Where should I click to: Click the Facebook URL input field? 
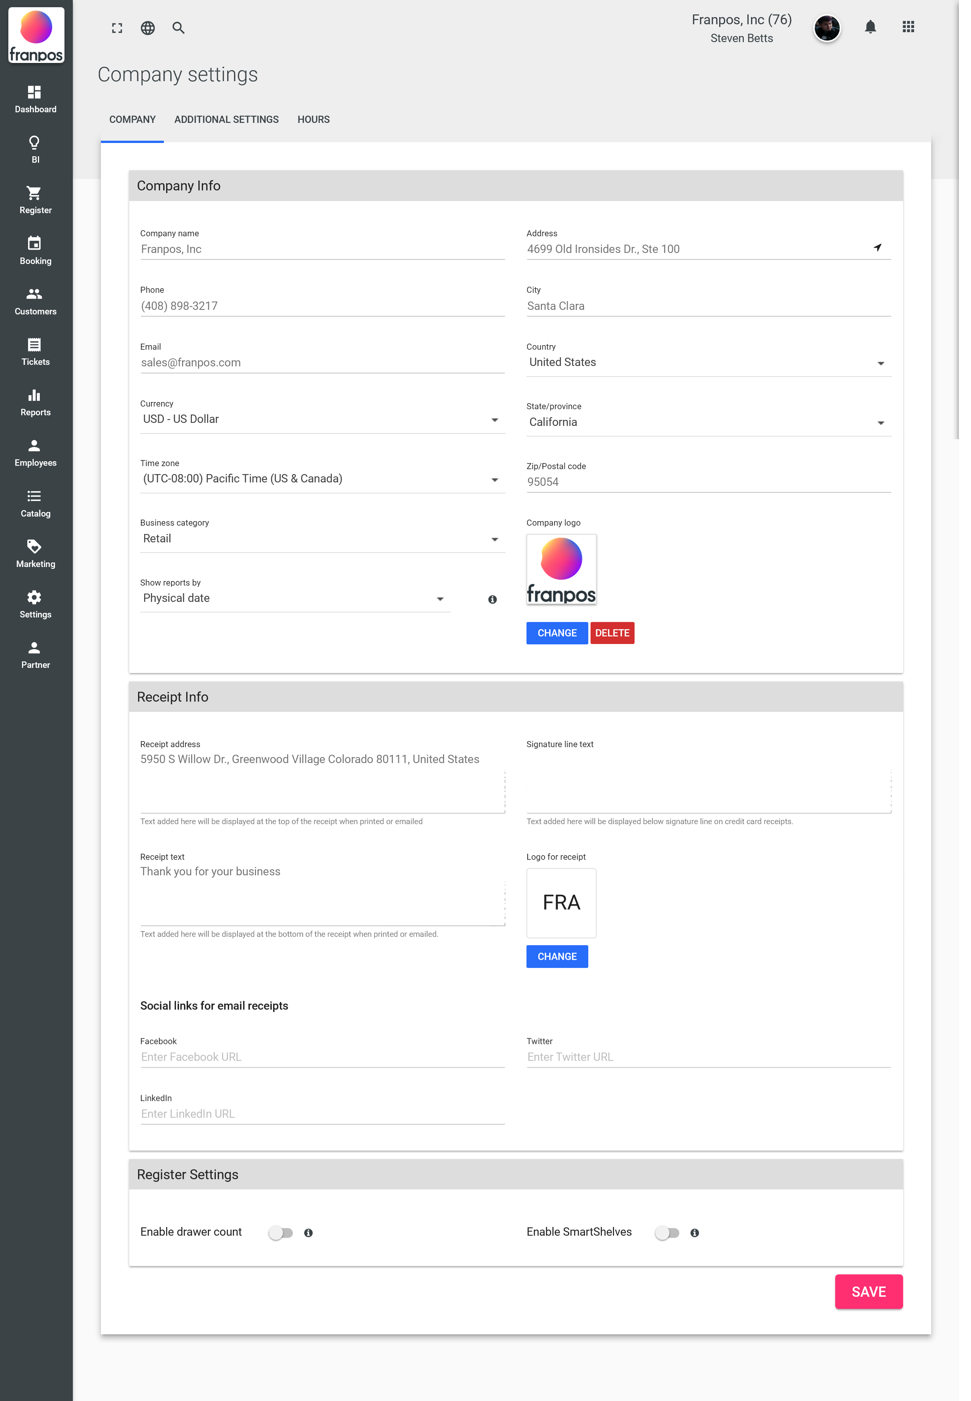point(322,1057)
